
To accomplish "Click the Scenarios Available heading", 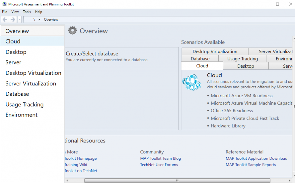I will tap(203, 42).
